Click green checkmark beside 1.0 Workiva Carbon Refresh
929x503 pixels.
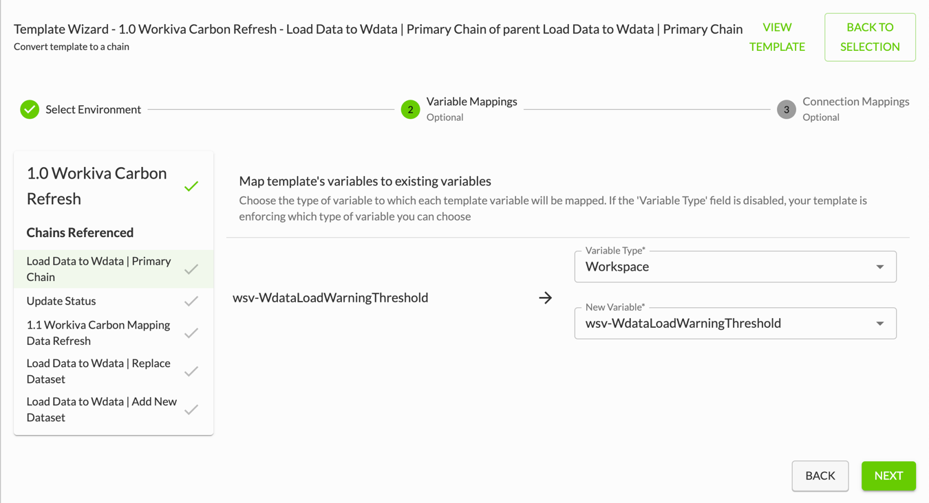pos(191,186)
